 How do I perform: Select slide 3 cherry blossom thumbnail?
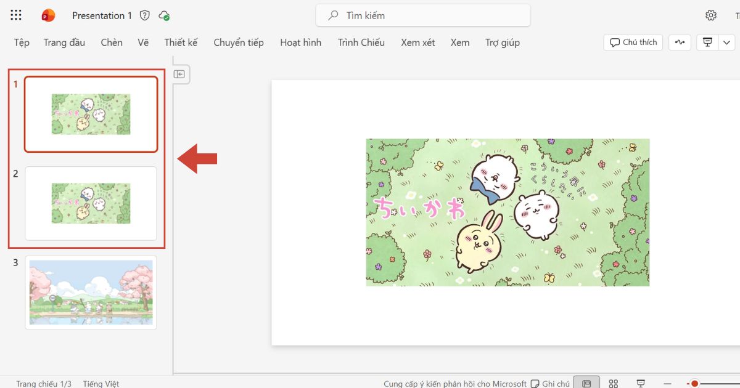[91, 293]
